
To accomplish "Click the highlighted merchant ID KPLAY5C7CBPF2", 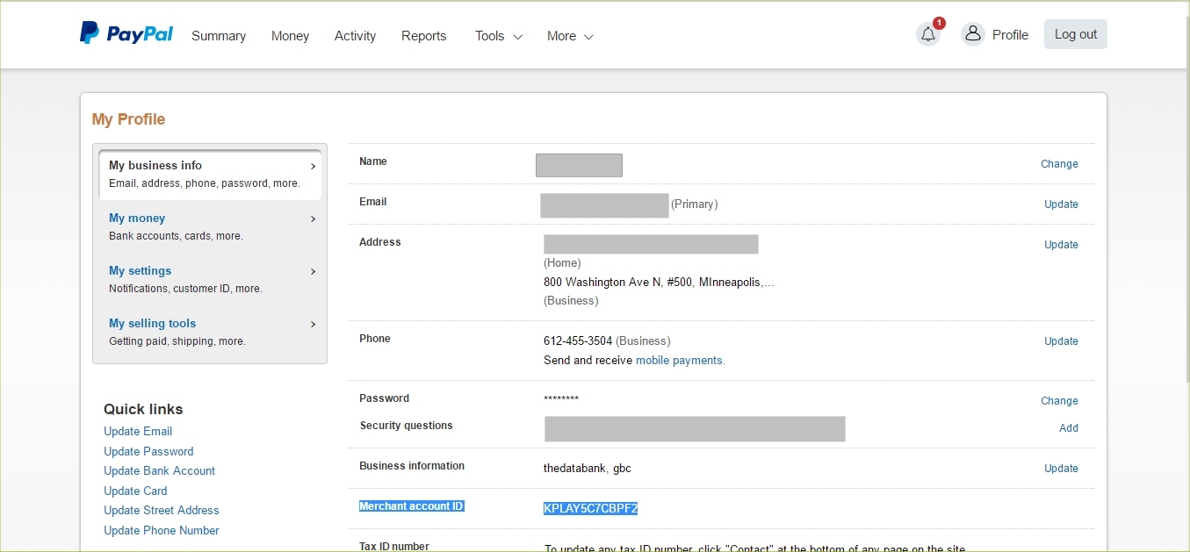I will click(x=590, y=509).
